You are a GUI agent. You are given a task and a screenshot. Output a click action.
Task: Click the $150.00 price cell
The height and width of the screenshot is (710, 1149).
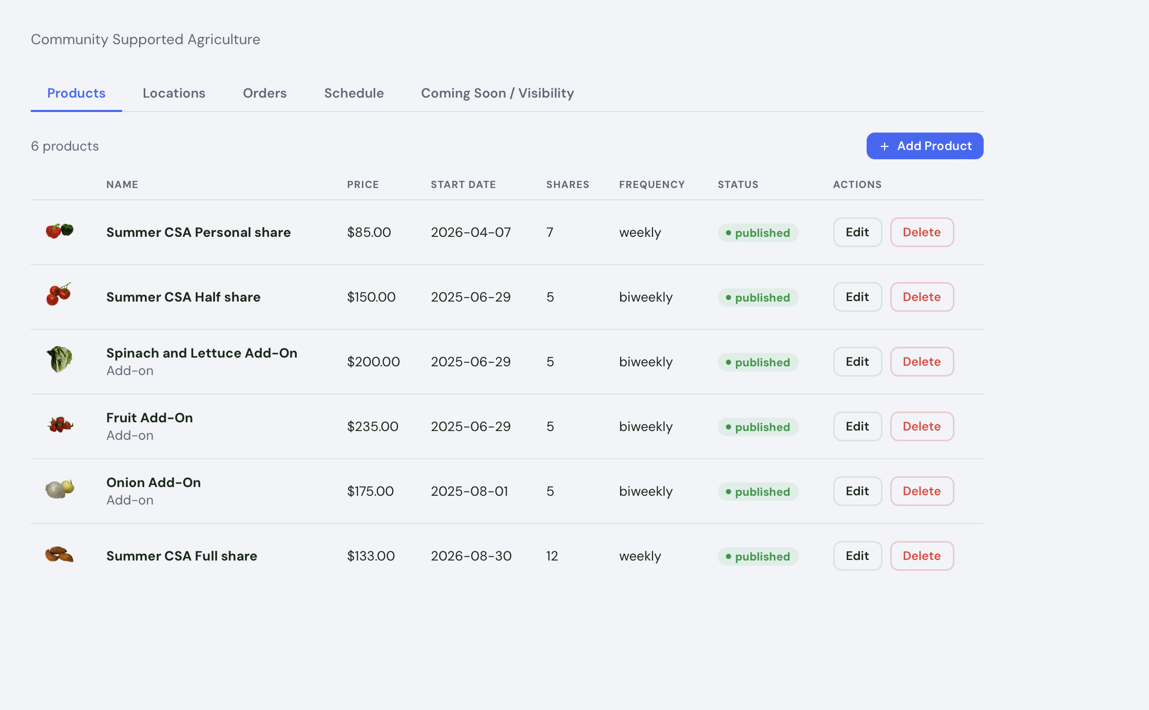pyautogui.click(x=371, y=297)
